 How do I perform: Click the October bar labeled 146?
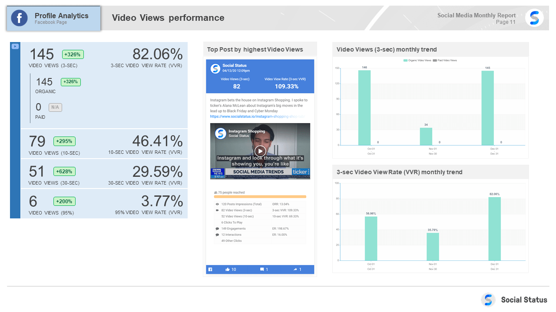364,107
